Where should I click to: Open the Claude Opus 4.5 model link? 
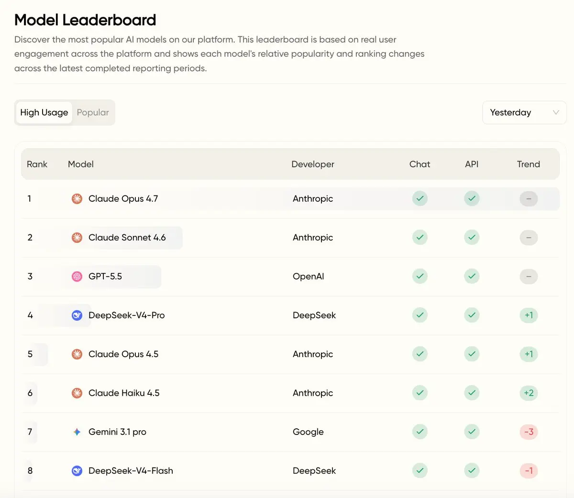click(123, 354)
